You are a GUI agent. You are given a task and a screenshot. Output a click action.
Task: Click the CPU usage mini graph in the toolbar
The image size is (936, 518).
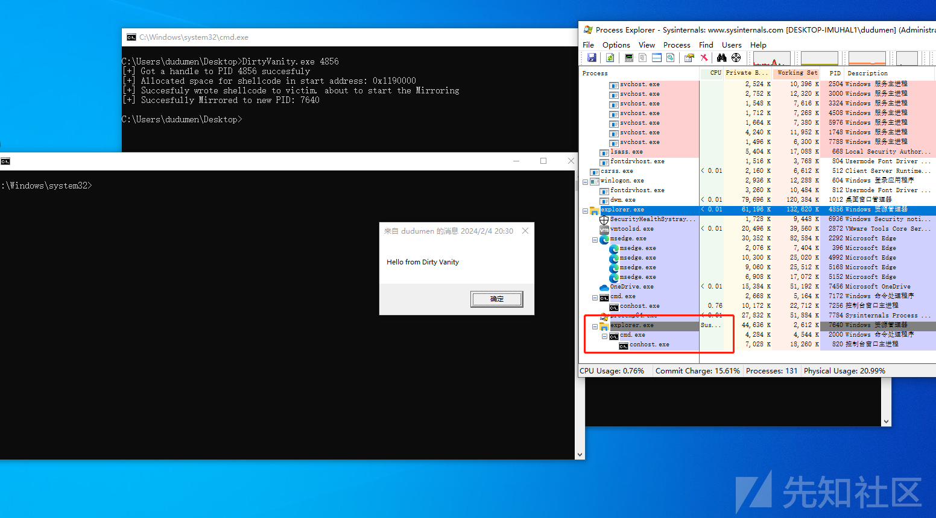coord(771,58)
